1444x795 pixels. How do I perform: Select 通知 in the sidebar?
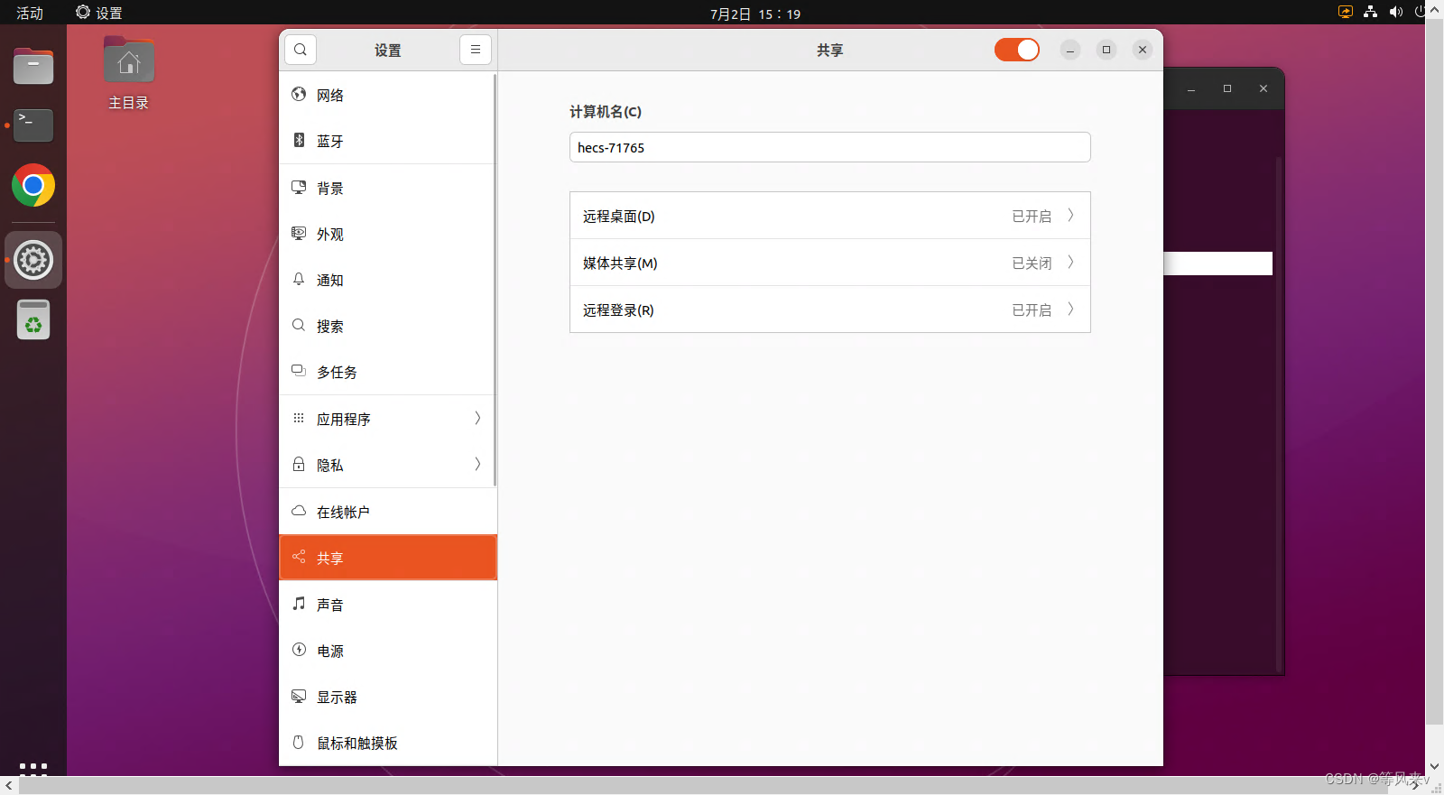(x=388, y=280)
